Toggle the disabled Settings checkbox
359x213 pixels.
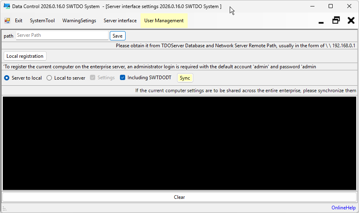(93, 78)
